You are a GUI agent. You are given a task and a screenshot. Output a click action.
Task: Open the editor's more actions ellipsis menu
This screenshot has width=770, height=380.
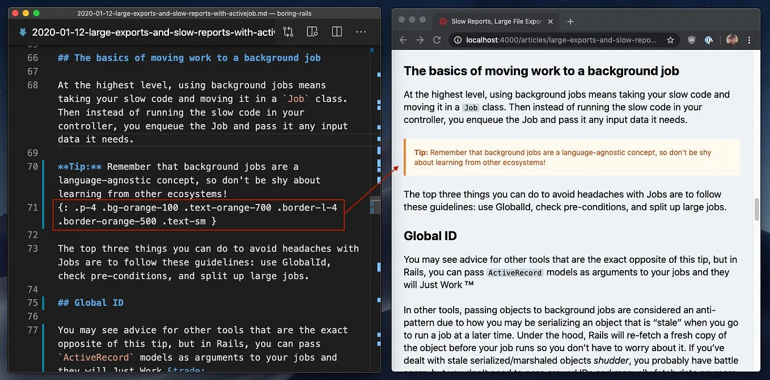click(x=361, y=32)
